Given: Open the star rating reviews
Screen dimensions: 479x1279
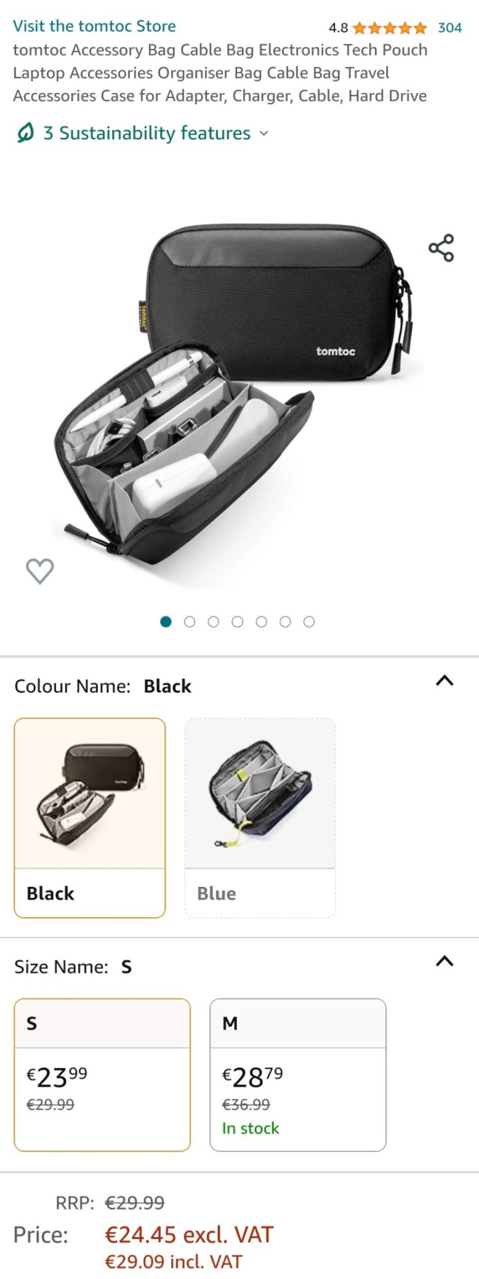Looking at the screenshot, I should pyautogui.click(x=390, y=28).
